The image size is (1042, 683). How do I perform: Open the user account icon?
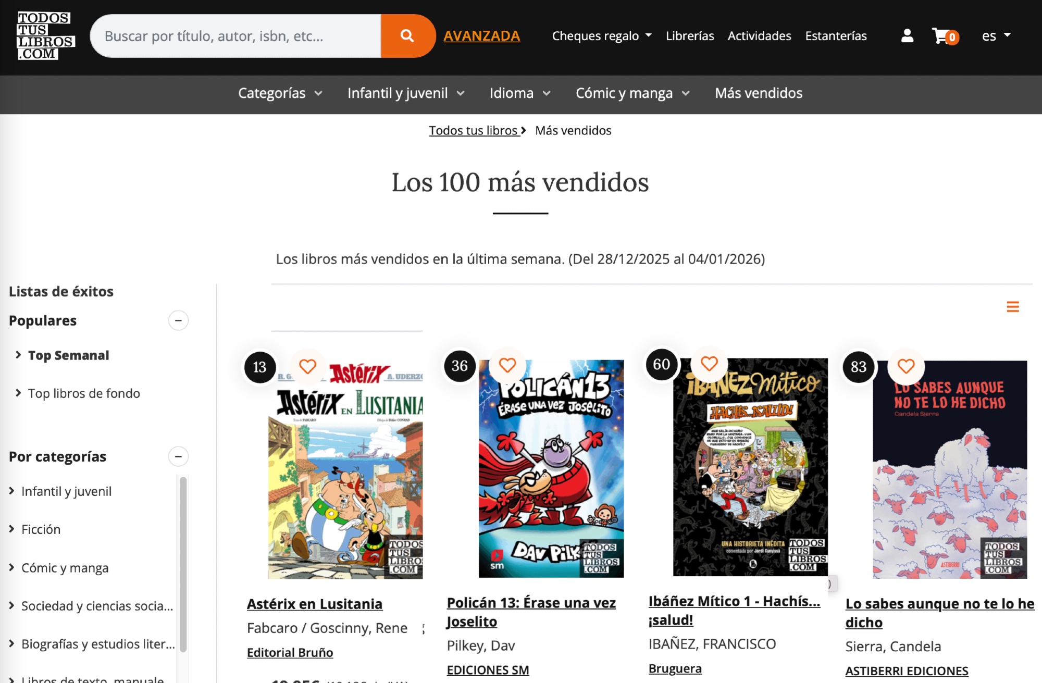(x=907, y=36)
